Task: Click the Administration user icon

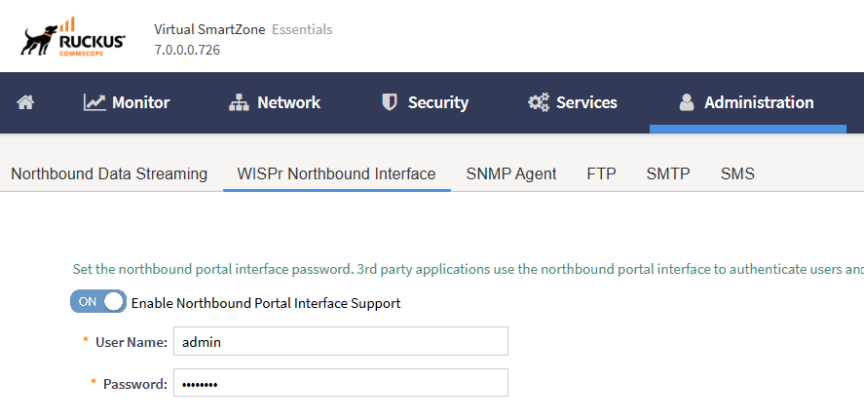Action: pyautogui.click(x=687, y=102)
